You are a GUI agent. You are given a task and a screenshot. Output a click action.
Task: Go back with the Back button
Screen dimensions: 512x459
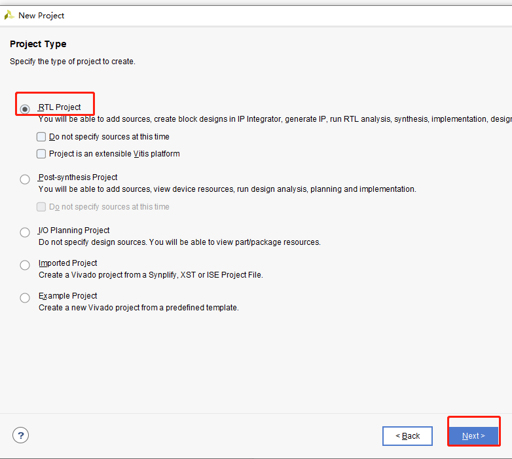pyautogui.click(x=407, y=436)
